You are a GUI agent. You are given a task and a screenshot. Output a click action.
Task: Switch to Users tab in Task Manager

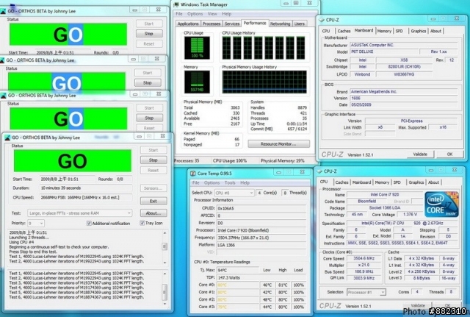[299, 24]
